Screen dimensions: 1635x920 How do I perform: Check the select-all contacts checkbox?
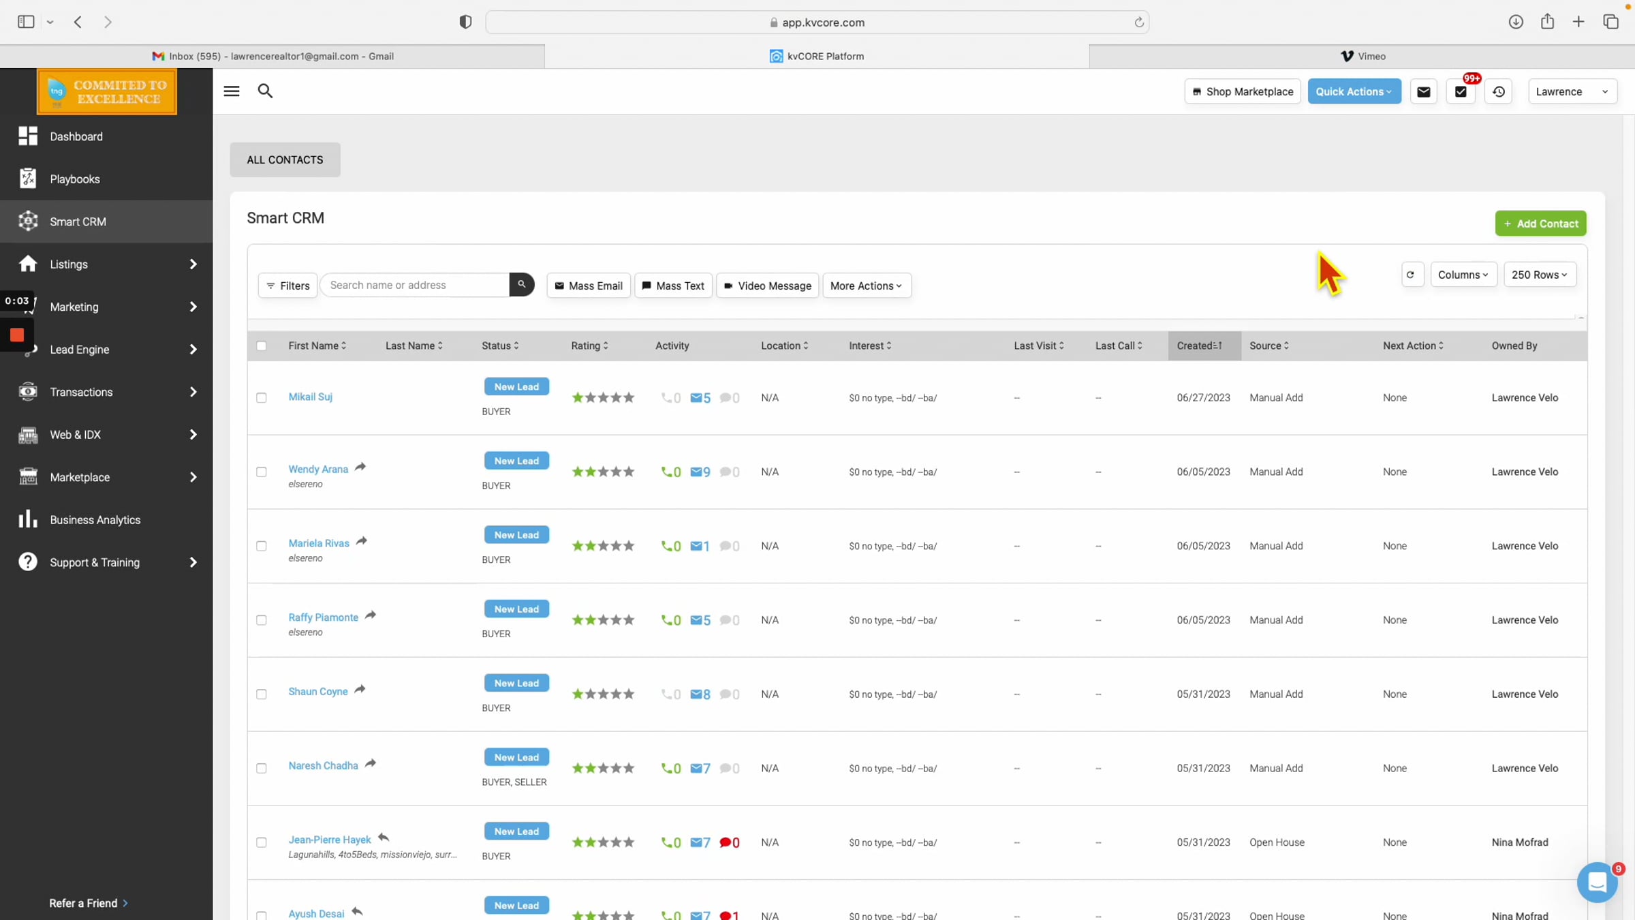click(x=261, y=346)
